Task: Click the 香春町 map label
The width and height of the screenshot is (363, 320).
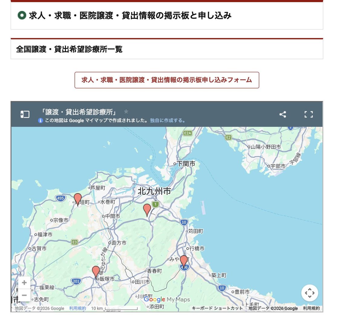Action: pos(154,271)
